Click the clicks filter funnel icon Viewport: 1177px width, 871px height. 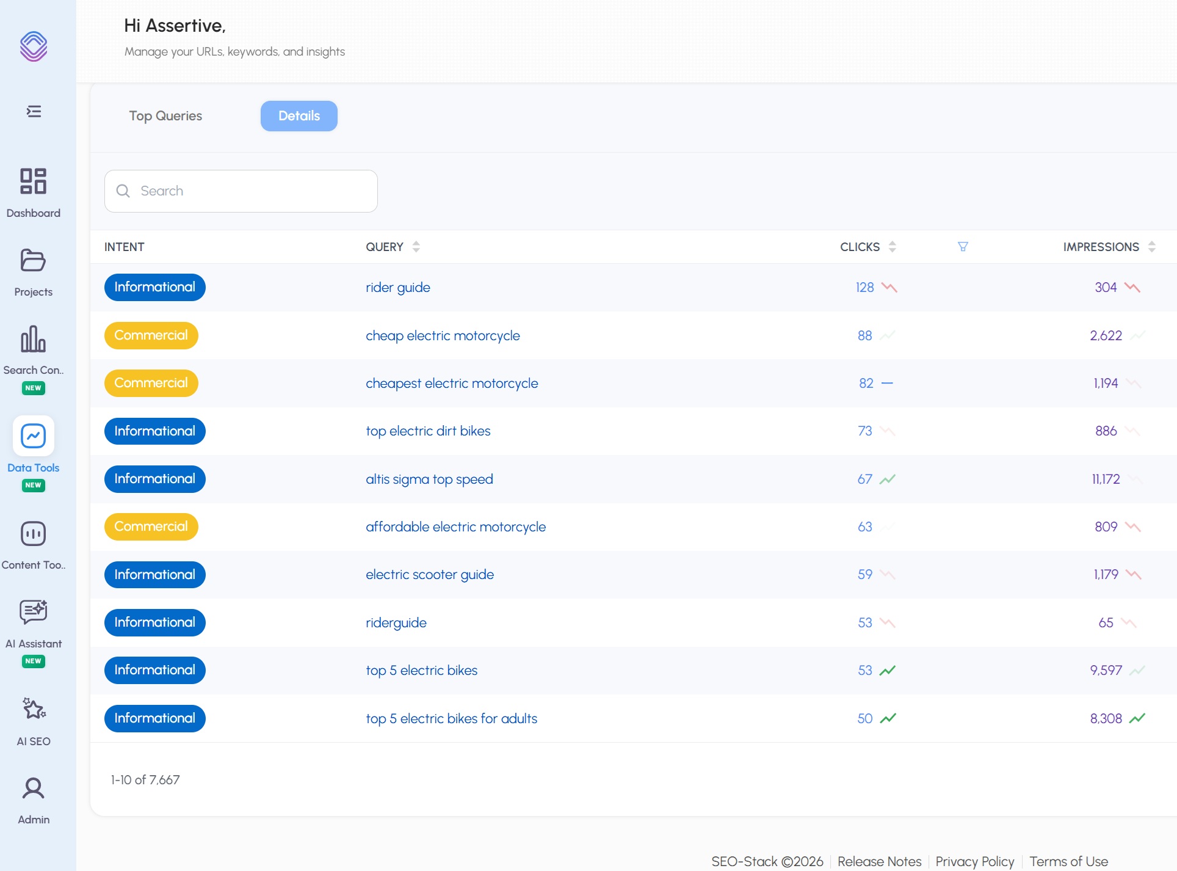[963, 247]
